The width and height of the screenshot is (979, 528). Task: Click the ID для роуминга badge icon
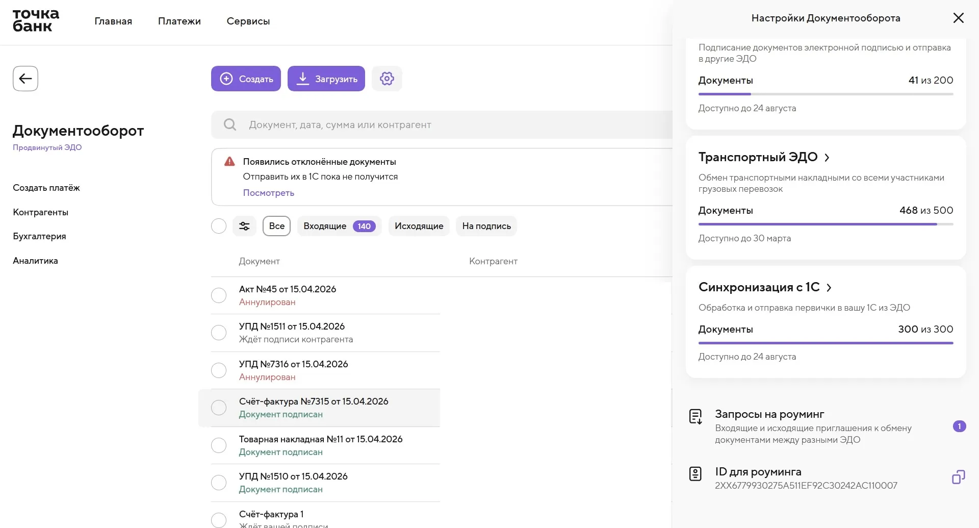695,474
